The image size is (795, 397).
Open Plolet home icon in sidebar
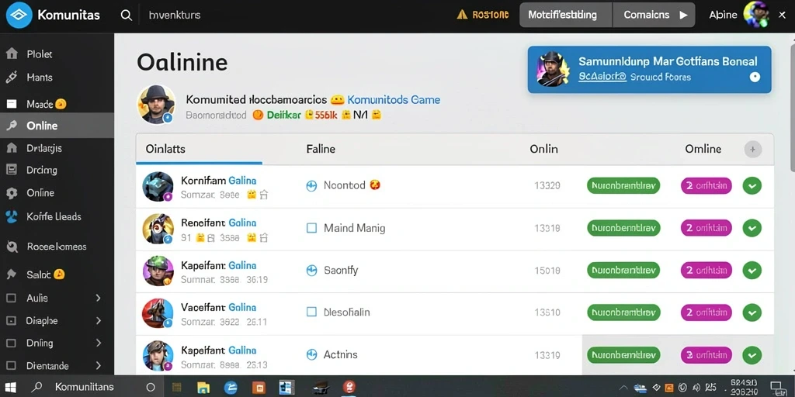11,54
